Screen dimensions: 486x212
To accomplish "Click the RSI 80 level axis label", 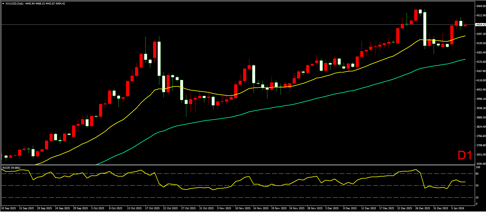I will (x=477, y=174).
